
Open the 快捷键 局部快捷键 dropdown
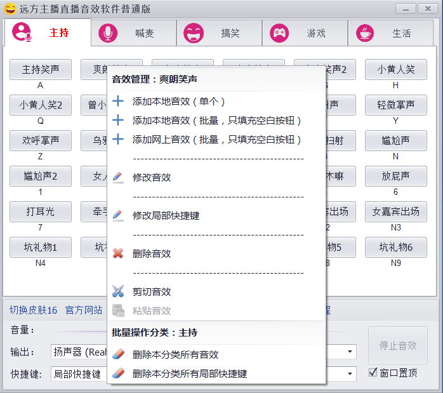coord(350,374)
